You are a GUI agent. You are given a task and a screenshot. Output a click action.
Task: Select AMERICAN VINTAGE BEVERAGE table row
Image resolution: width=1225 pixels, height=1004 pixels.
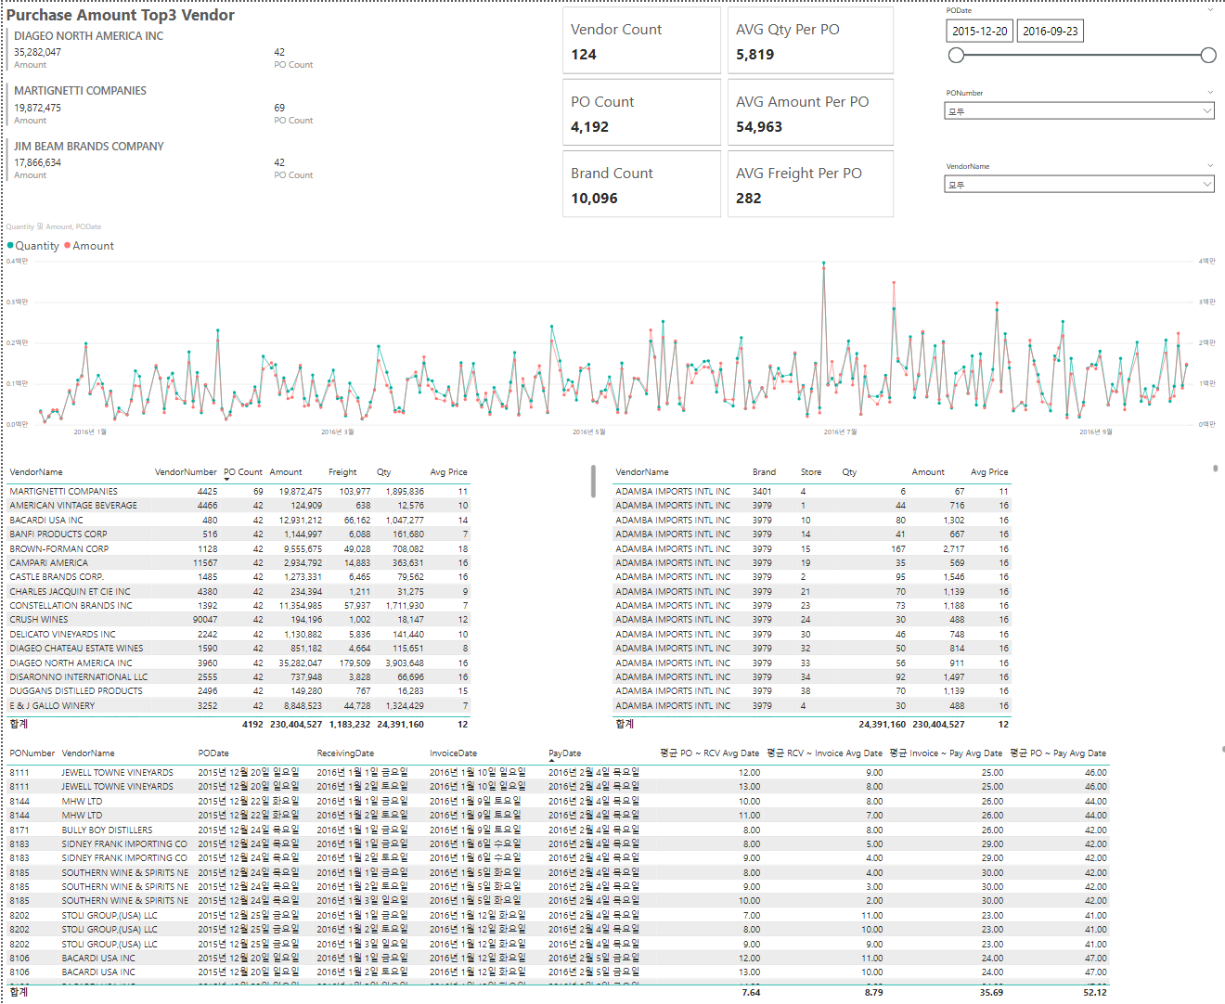coord(239,506)
